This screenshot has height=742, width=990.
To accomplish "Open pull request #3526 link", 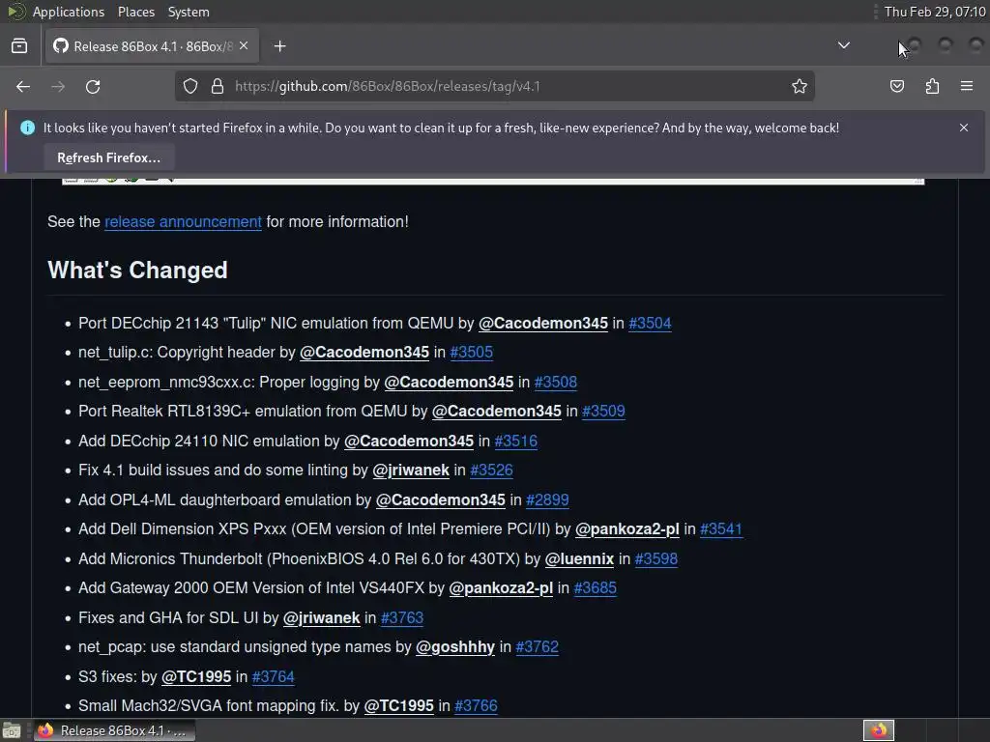I will [x=491, y=471].
